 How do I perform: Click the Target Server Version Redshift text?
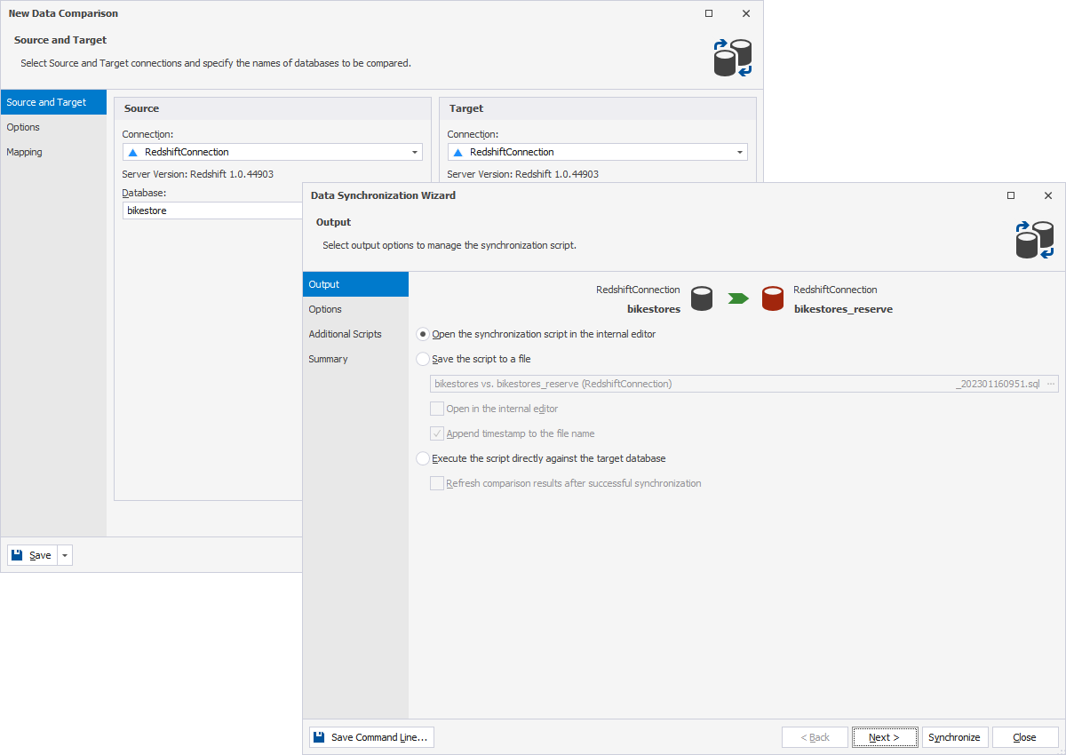point(523,174)
